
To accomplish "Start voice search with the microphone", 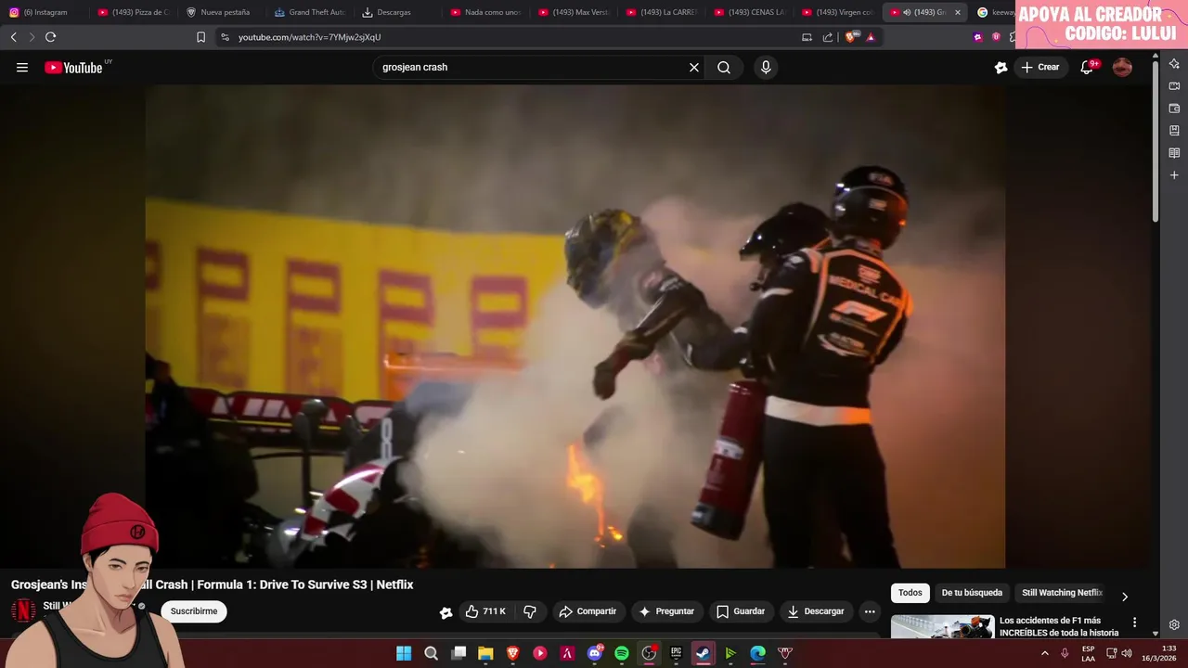I will click(x=766, y=67).
